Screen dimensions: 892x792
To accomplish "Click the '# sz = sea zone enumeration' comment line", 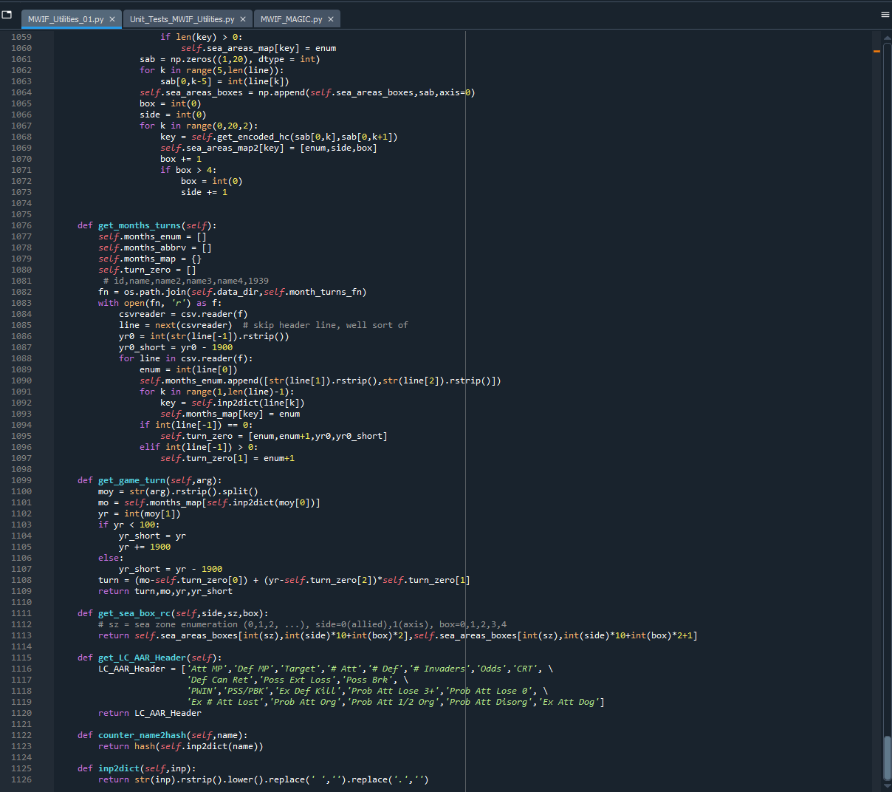I will 303,624.
